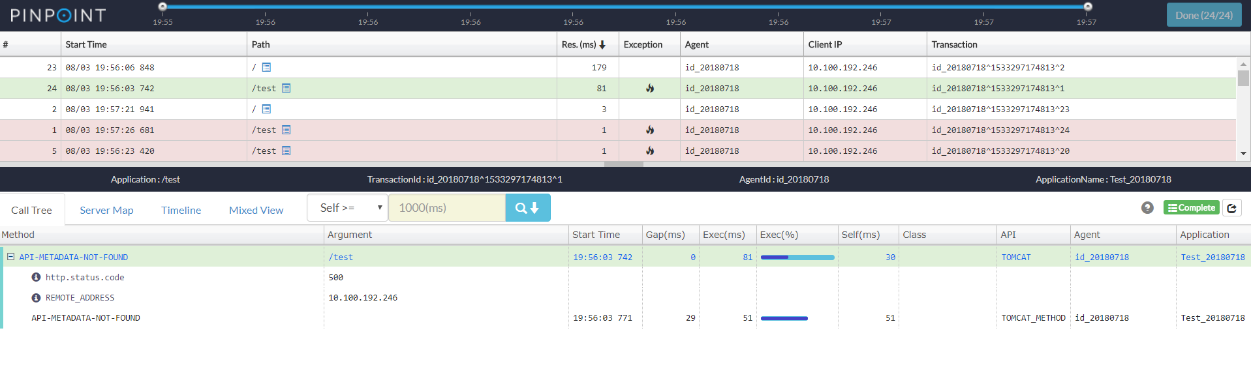Viewport: 1251px width, 367px height.
Task: Collapse the API-METADATA-NOT-FOUND tree node
Action: pyautogui.click(x=10, y=257)
